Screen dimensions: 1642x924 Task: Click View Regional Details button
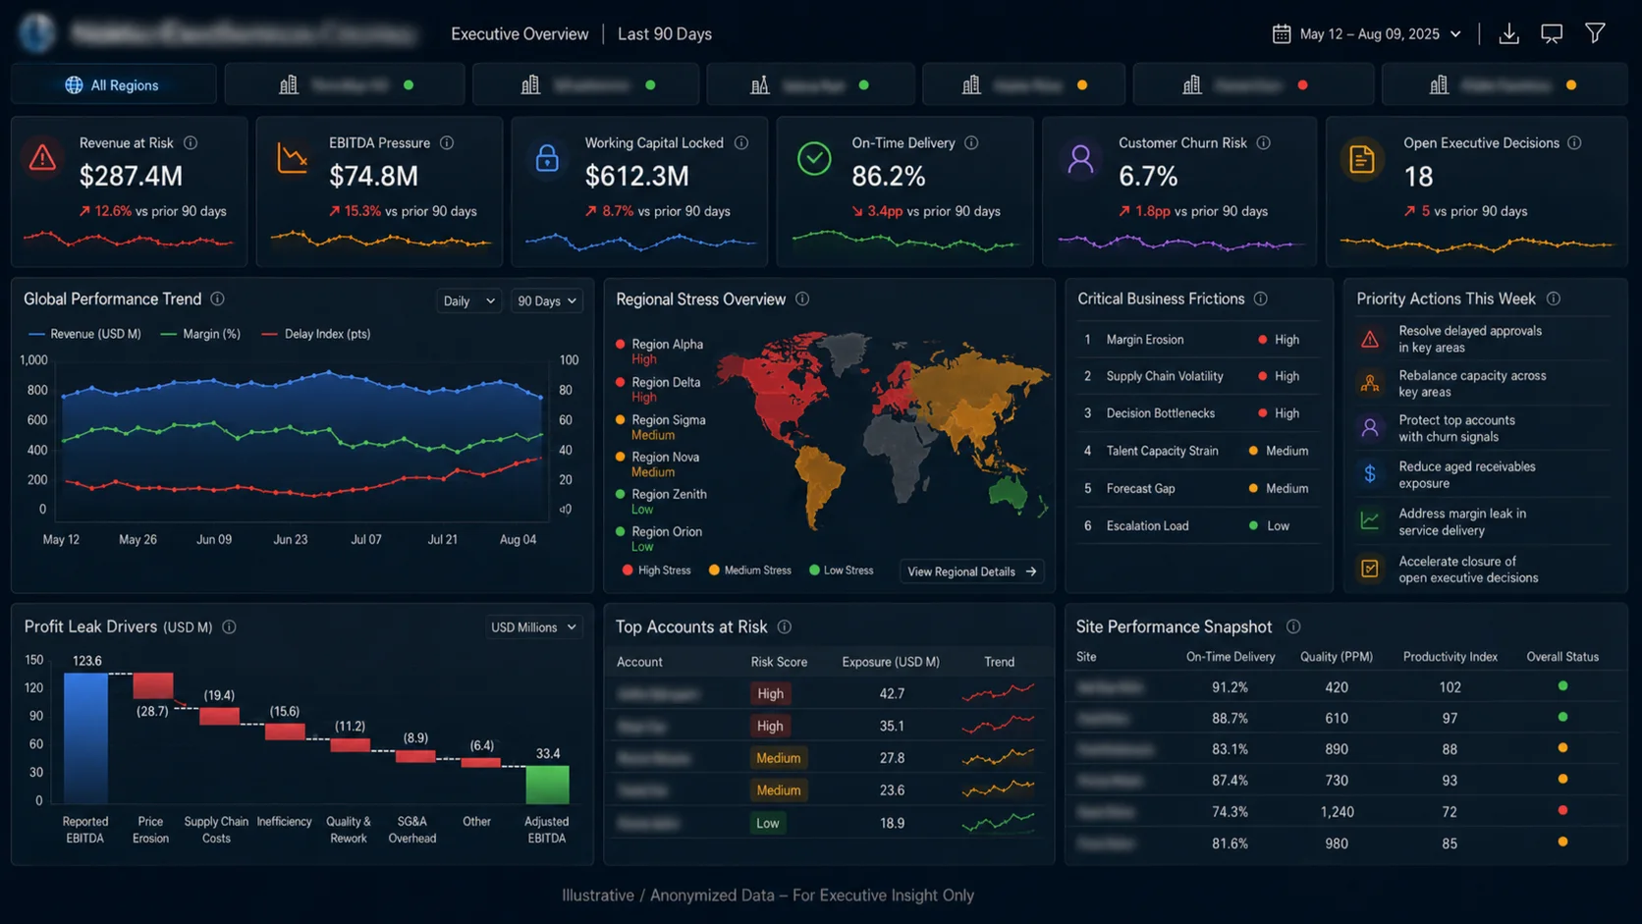971,571
